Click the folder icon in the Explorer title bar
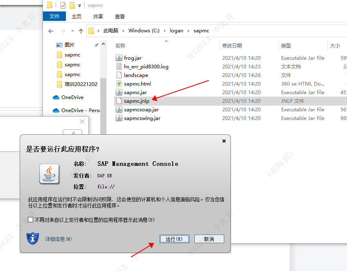Image resolution: width=347 pixels, height=271 pixels. (x=50, y=5)
